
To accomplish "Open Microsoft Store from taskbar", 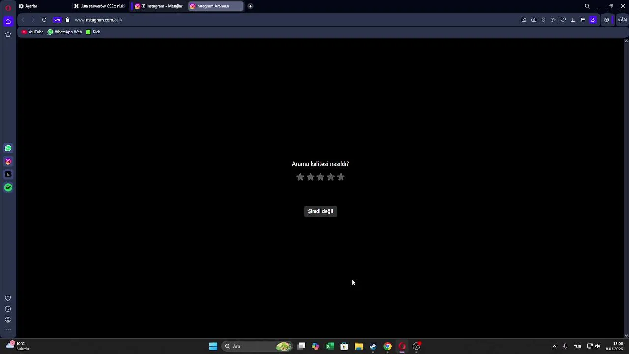I will pyautogui.click(x=344, y=346).
